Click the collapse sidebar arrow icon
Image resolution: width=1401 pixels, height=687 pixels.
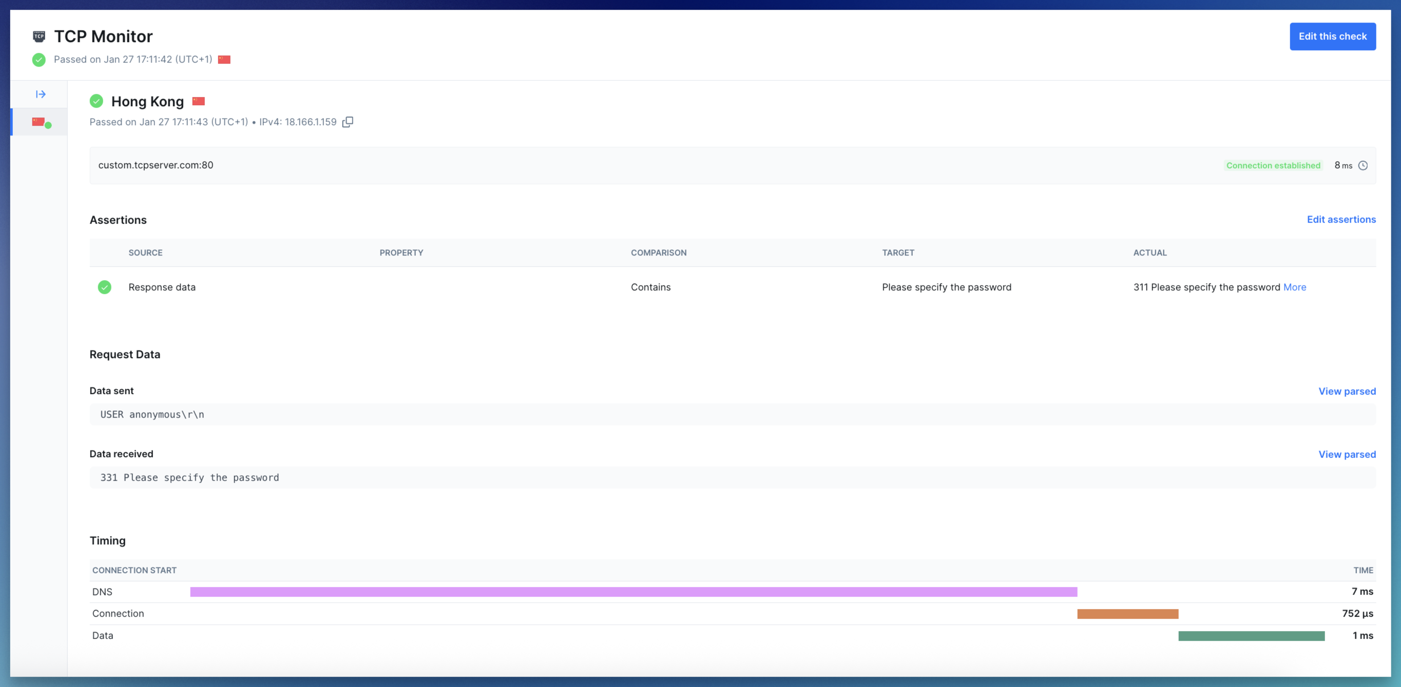click(40, 93)
